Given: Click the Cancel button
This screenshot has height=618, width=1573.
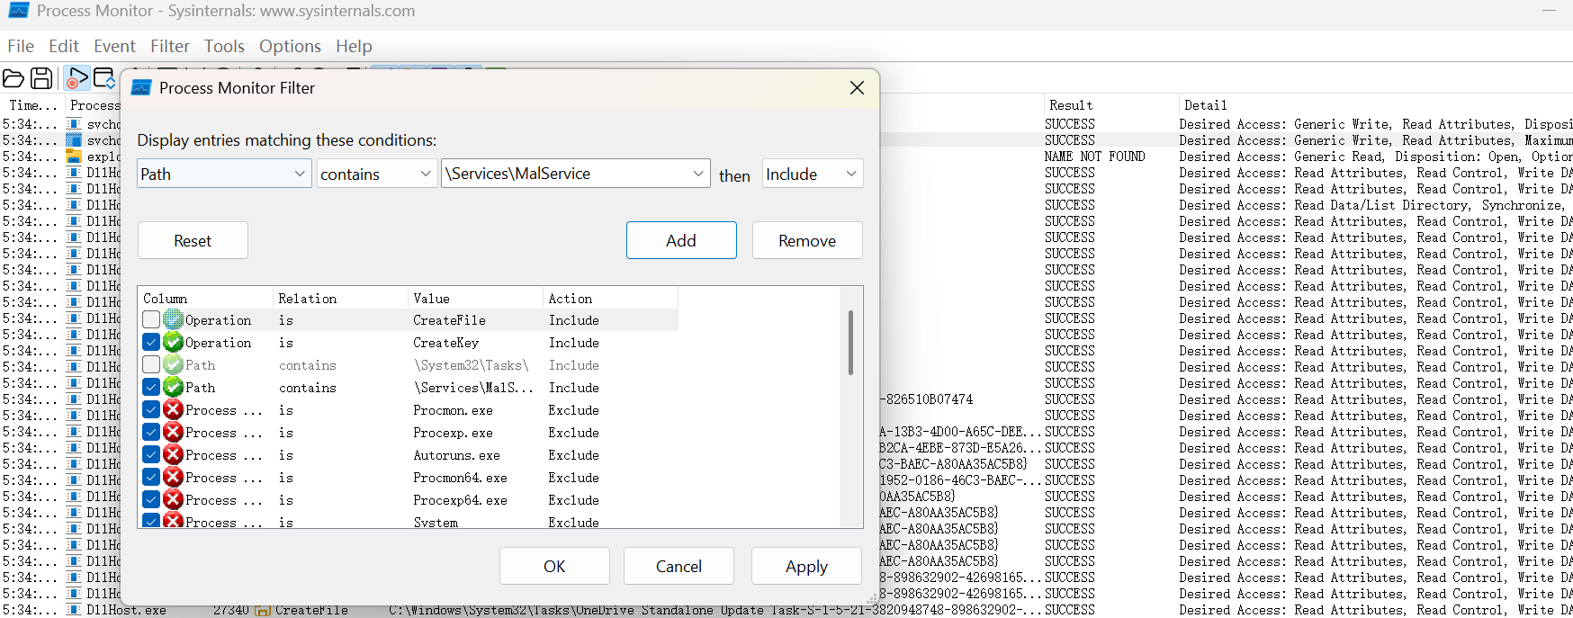Looking at the screenshot, I should point(679,566).
